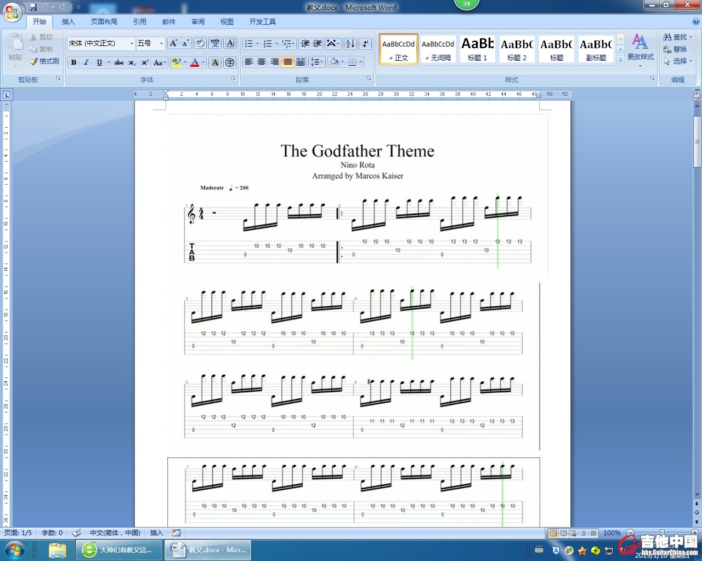This screenshot has width=702, height=561.
Task: Click 查找 (Find) button
Action: coord(678,37)
